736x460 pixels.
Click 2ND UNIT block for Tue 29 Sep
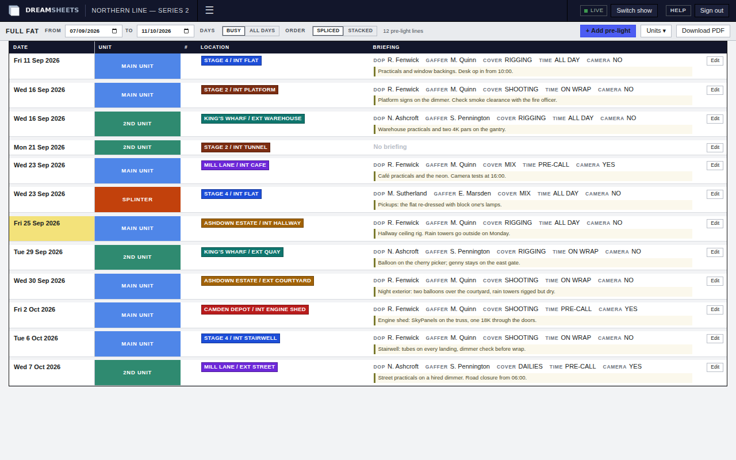tap(137, 257)
